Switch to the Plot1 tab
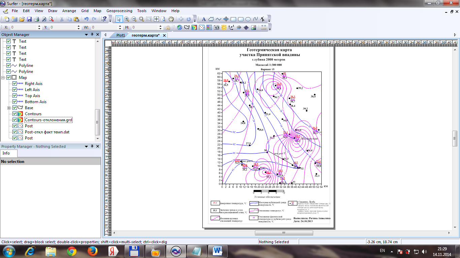 121,35
